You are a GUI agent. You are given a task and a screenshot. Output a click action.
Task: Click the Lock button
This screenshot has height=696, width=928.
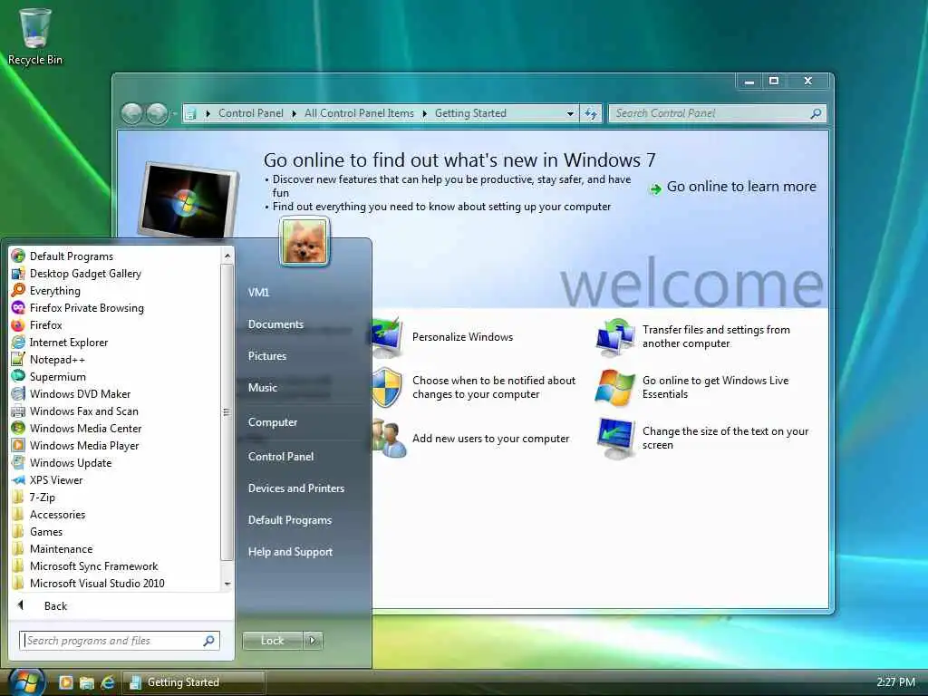click(272, 641)
